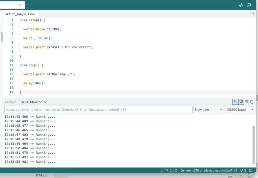The height and width of the screenshot is (178, 258).
Task: Select the sketch_may20a.ino tab
Action: tap(20, 14)
